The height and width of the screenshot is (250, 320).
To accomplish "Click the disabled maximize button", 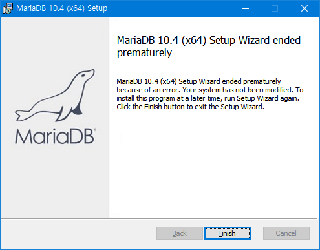I will [275, 8].
